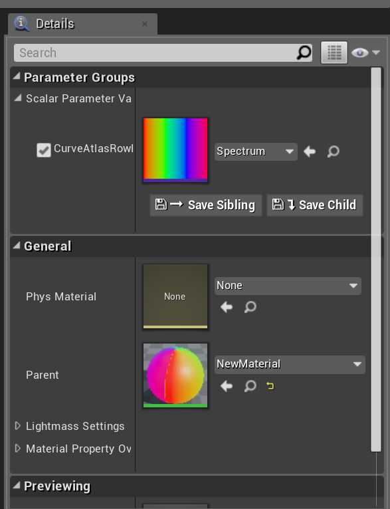Use selected asset arrow for Parent material

pyautogui.click(x=227, y=386)
